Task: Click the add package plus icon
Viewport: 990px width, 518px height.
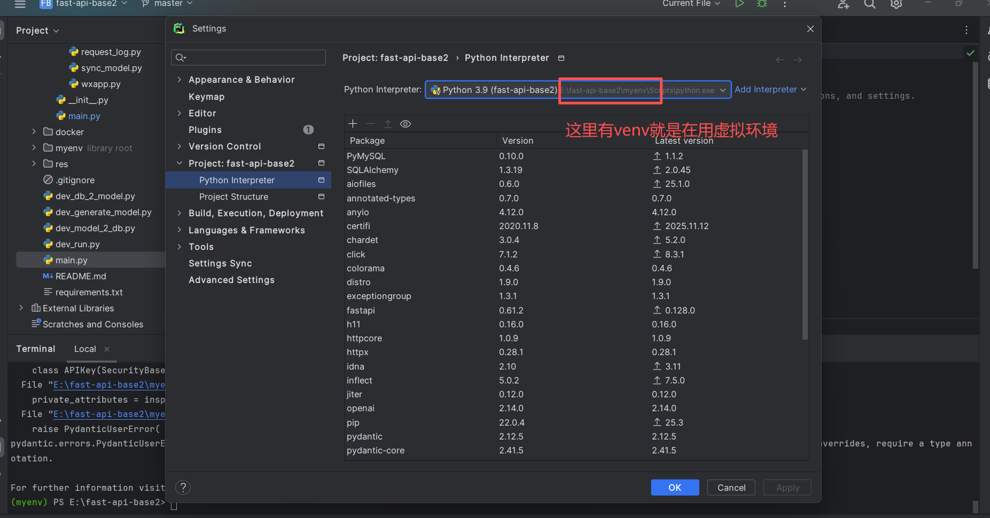Action: tap(353, 124)
